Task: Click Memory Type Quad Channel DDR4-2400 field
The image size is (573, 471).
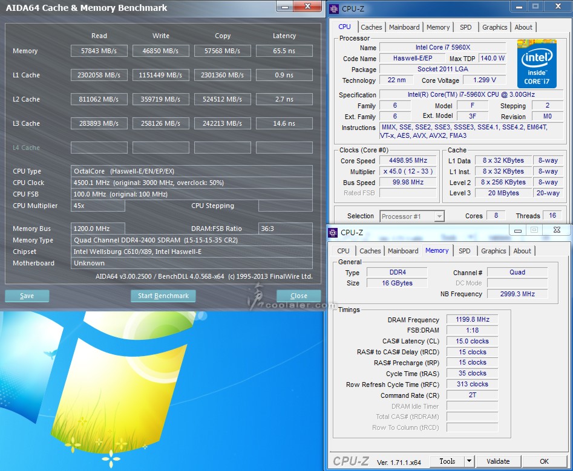Action: click(x=191, y=240)
